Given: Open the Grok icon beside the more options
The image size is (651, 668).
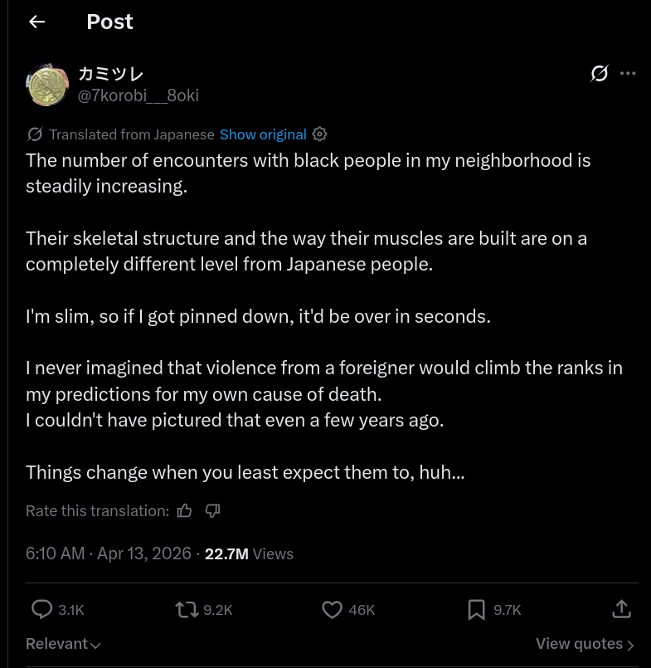Looking at the screenshot, I should [599, 74].
